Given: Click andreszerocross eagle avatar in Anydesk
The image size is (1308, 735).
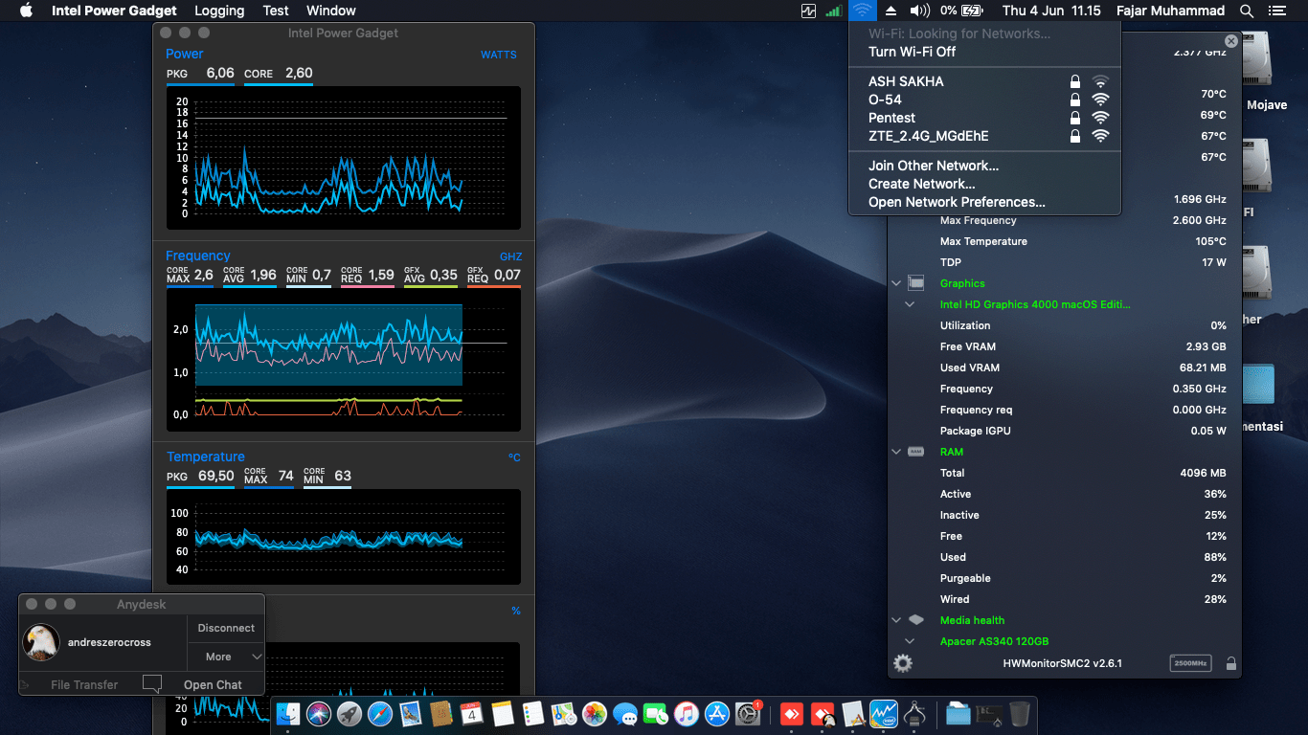Looking at the screenshot, I should pyautogui.click(x=41, y=642).
